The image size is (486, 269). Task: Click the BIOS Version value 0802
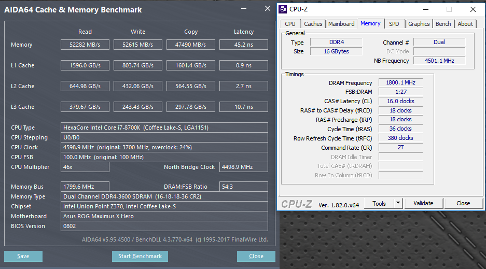164,226
